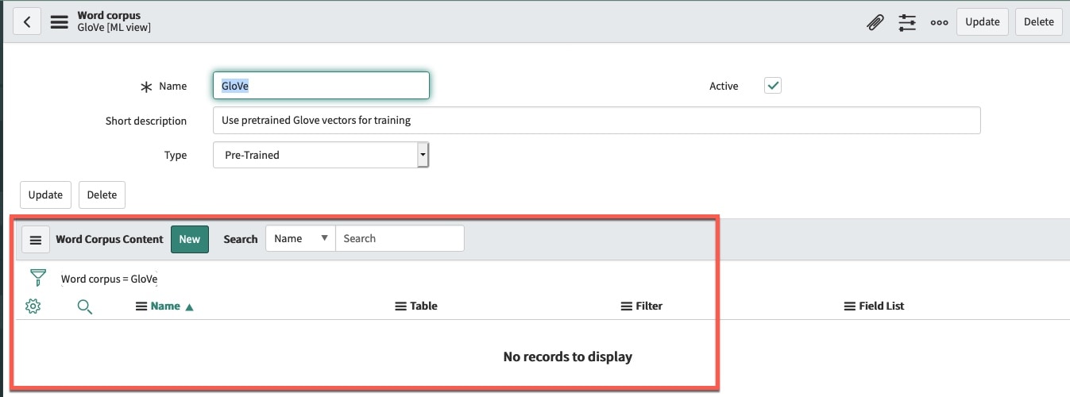
Task: Click into the Name input field
Action: pyautogui.click(x=321, y=86)
